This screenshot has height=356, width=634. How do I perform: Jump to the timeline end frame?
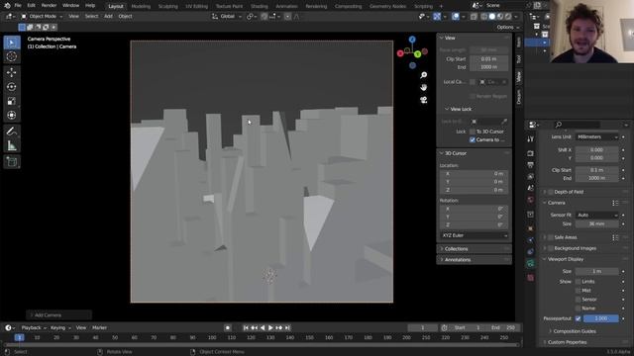point(287,327)
